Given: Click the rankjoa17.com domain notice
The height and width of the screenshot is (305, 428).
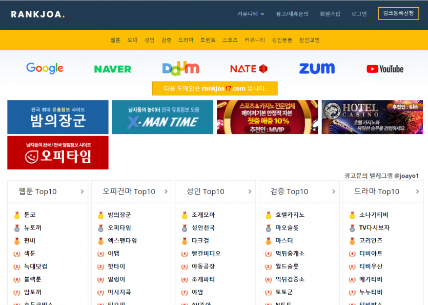Looking at the screenshot, I should pyautogui.click(x=215, y=88).
